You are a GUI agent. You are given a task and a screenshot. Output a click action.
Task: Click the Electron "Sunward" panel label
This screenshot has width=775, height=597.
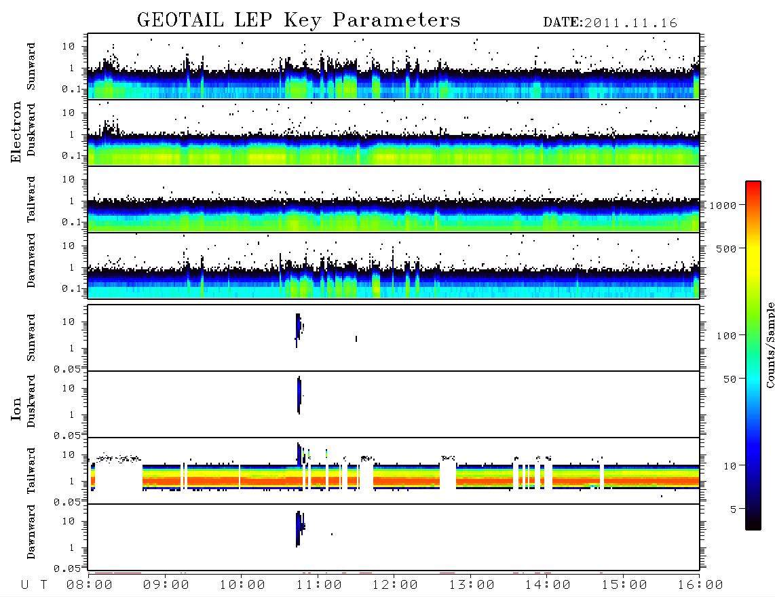31,66
